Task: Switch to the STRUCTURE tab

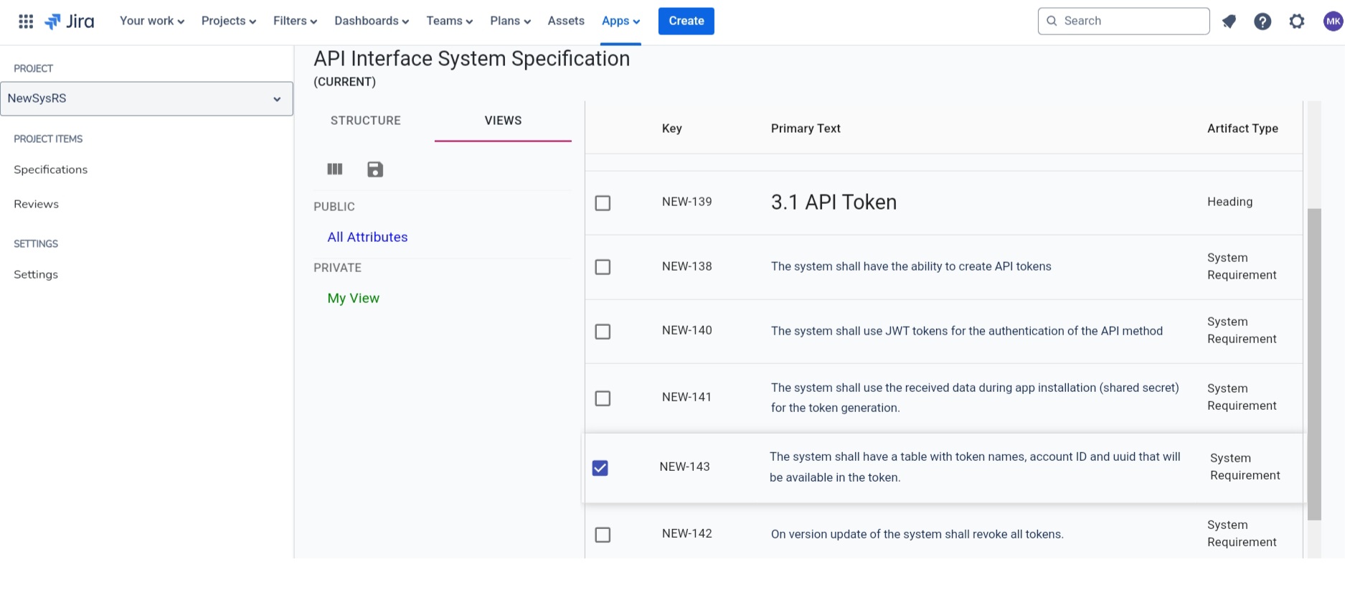Action: [366, 121]
